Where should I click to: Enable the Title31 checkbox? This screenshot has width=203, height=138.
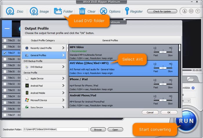pos(5,78)
